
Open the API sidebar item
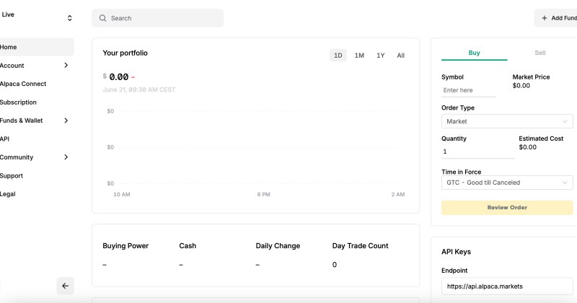(x=4, y=139)
